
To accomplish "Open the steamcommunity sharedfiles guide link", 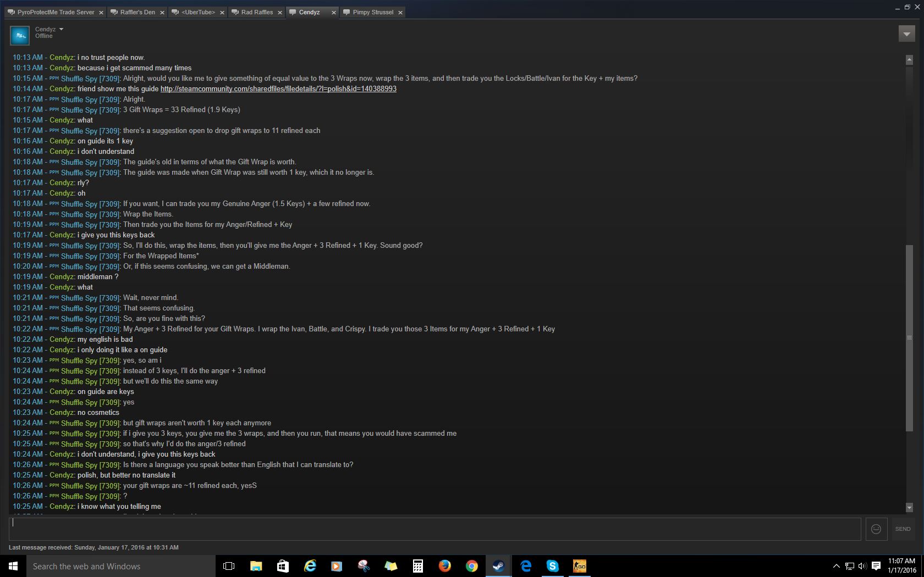I will click(278, 88).
